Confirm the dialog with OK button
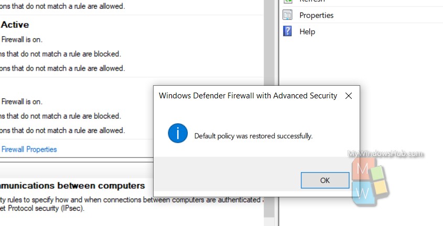443x226 pixels. click(x=325, y=180)
